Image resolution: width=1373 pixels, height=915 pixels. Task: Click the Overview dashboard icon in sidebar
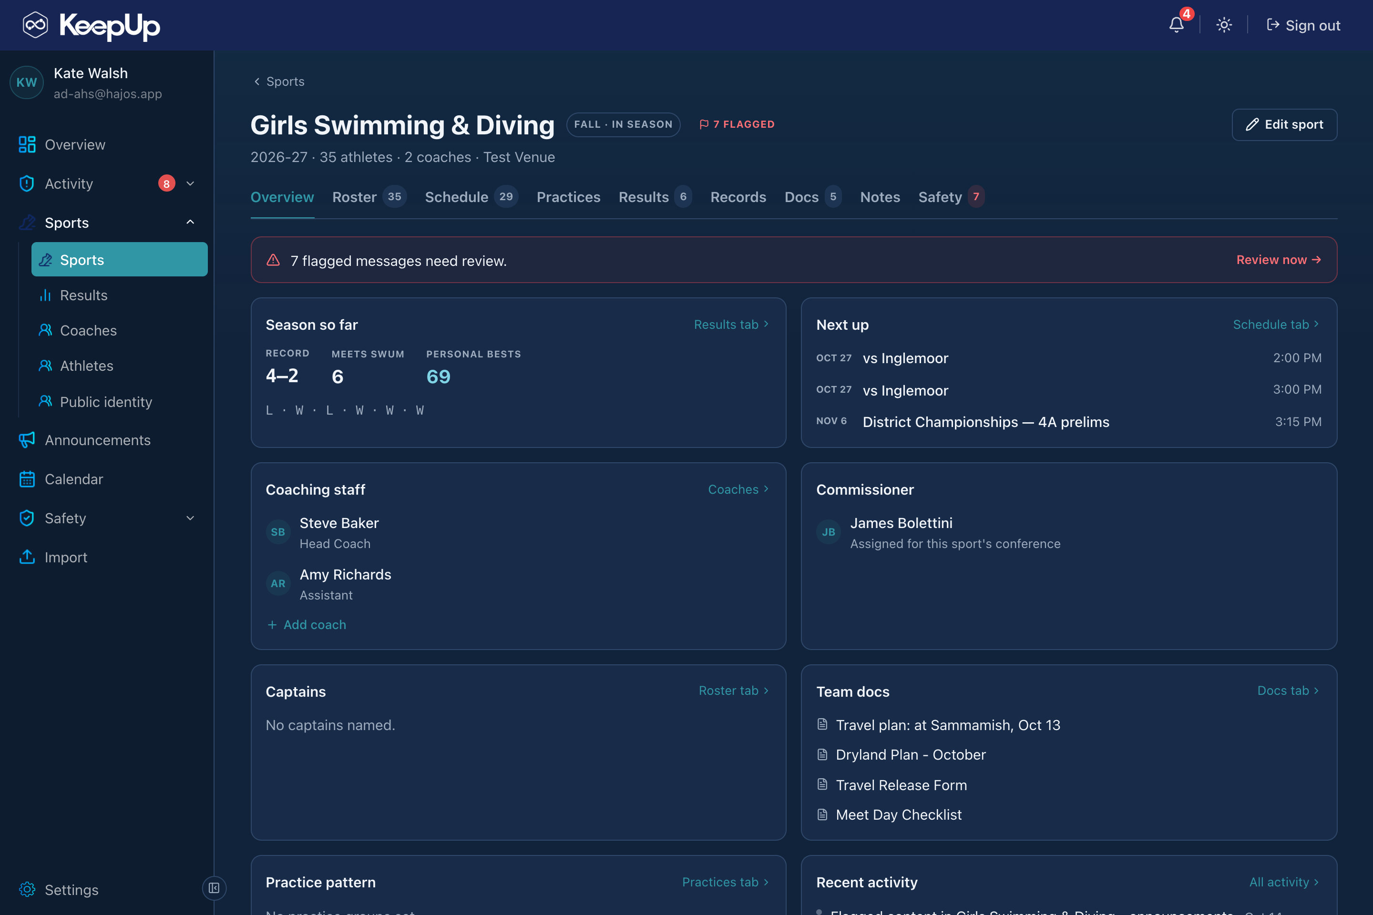(27, 144)
